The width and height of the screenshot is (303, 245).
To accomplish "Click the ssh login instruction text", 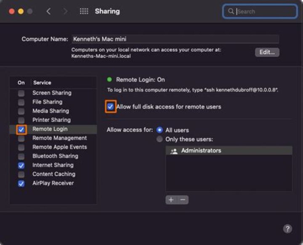I will [x=192, y=90].
